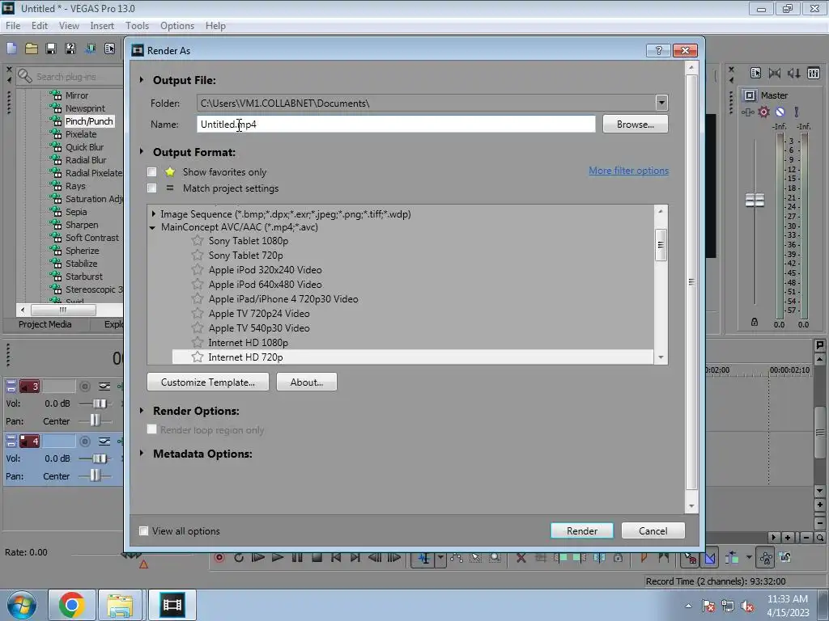Click Cancel in Render As dialog
This screenshot has height=621, width=829.
(x=653, y=530)
